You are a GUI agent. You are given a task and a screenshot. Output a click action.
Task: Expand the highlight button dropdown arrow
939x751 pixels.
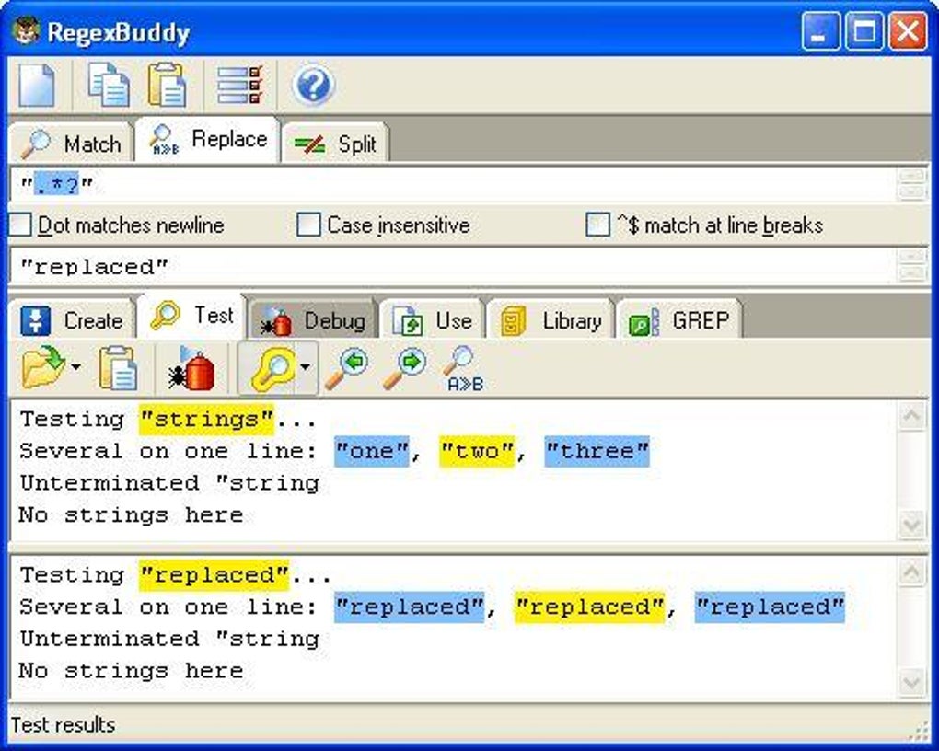click(306, 367)
